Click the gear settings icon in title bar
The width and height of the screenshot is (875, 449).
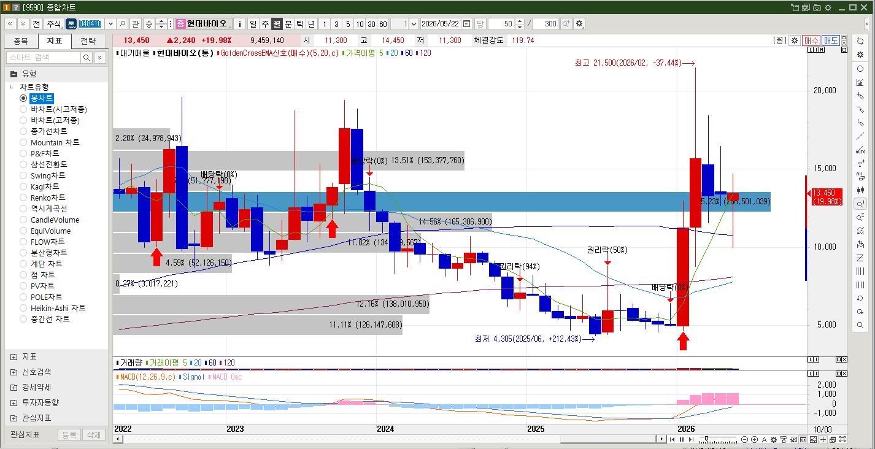pos(827,7)
